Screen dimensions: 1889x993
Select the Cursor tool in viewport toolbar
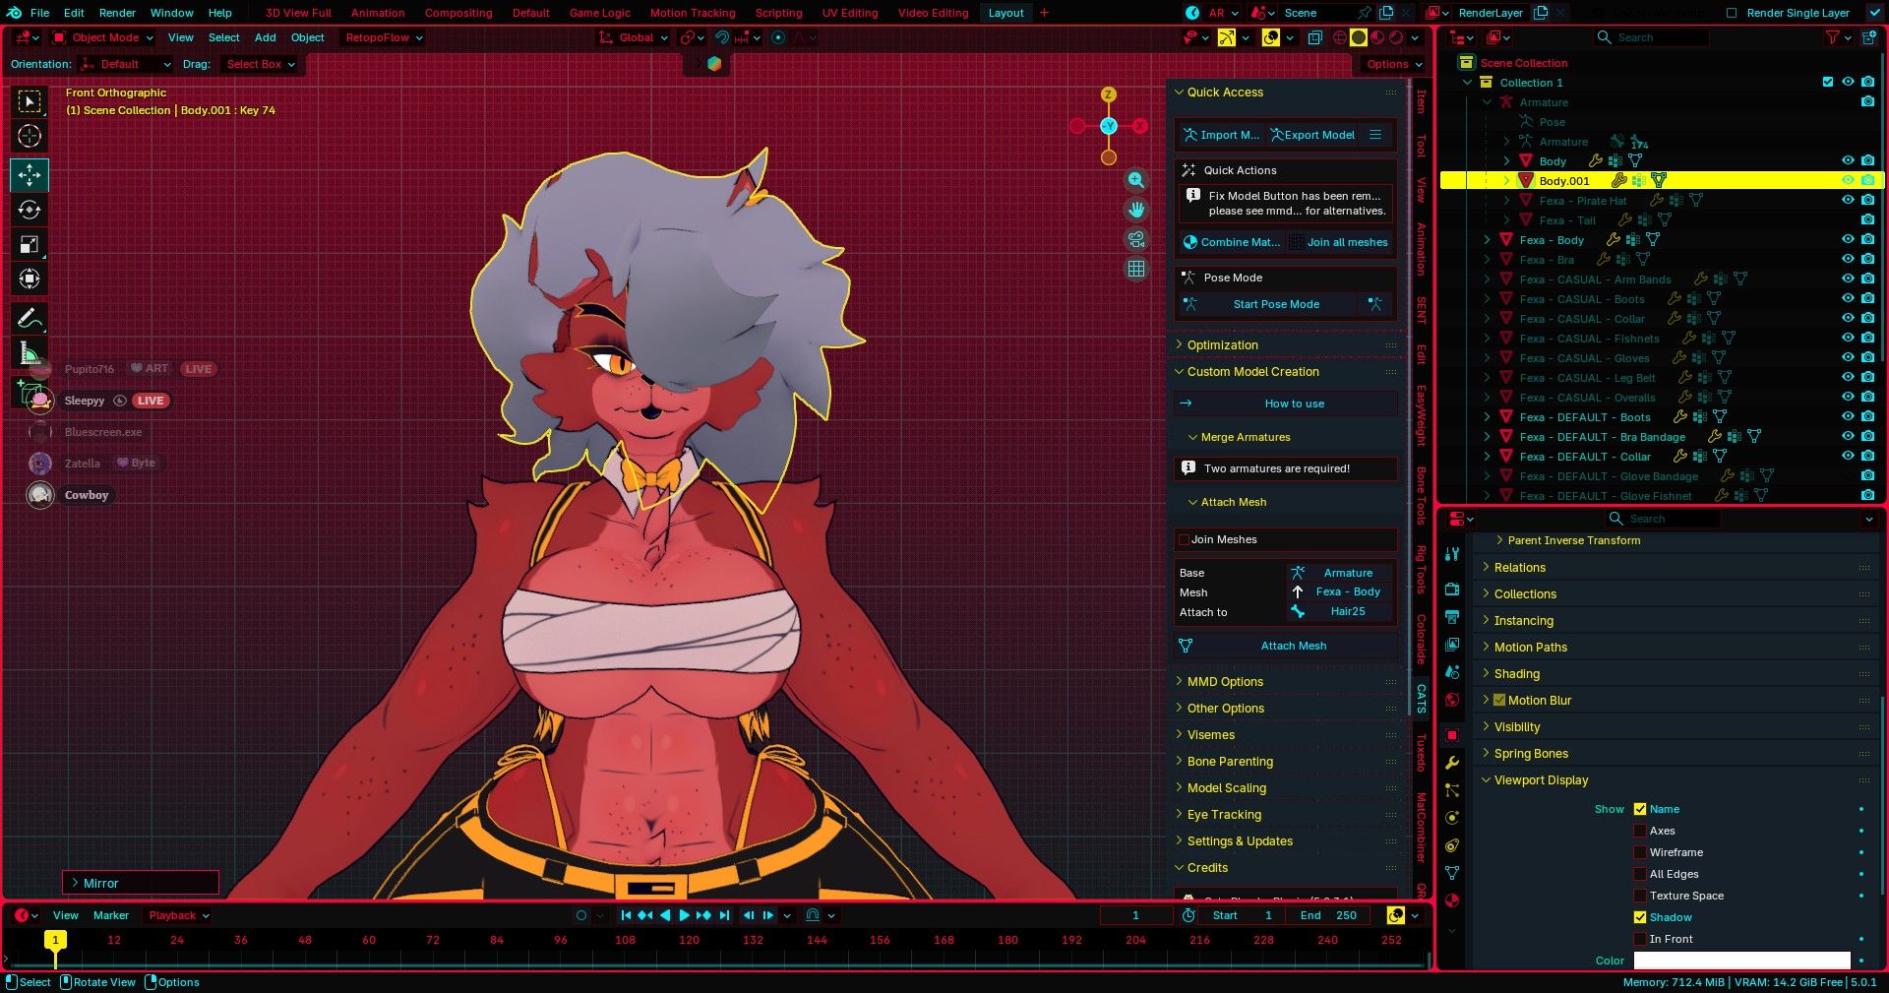30,136
